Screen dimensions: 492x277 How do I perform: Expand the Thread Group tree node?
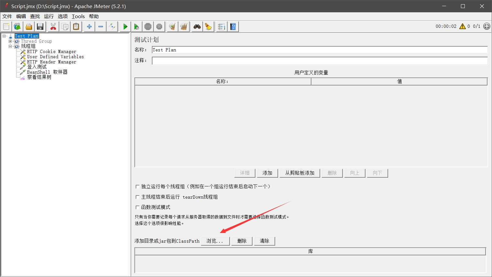pos(10,41)
